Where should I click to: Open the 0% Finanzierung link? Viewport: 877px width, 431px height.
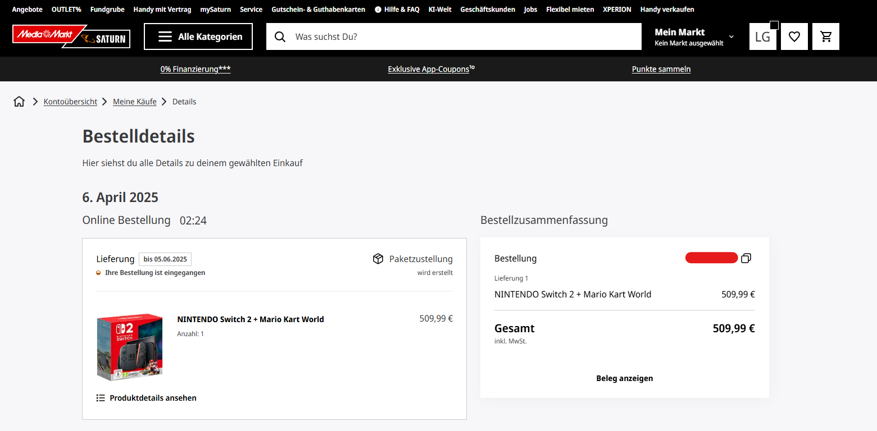click(x=195, y=69)
